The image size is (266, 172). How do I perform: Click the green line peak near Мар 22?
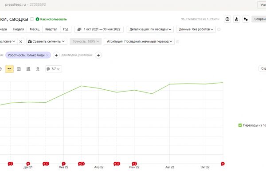pos(81,86)
